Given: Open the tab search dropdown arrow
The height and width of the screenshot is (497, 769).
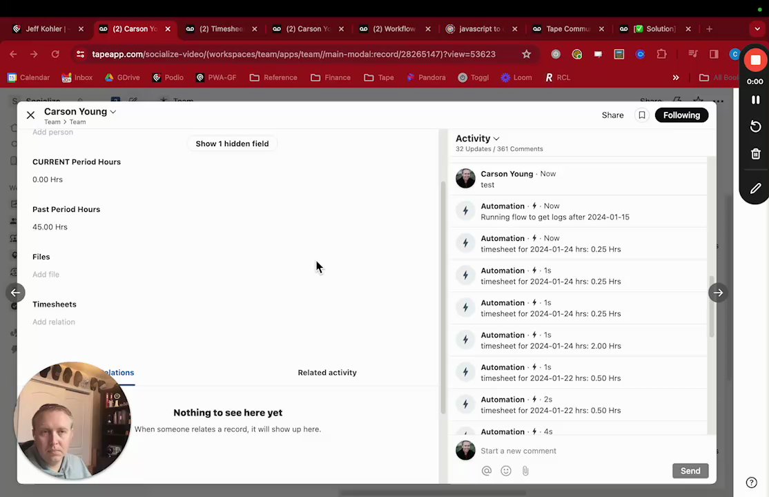Looking at the screenshot, I should [x=757, y=29].
